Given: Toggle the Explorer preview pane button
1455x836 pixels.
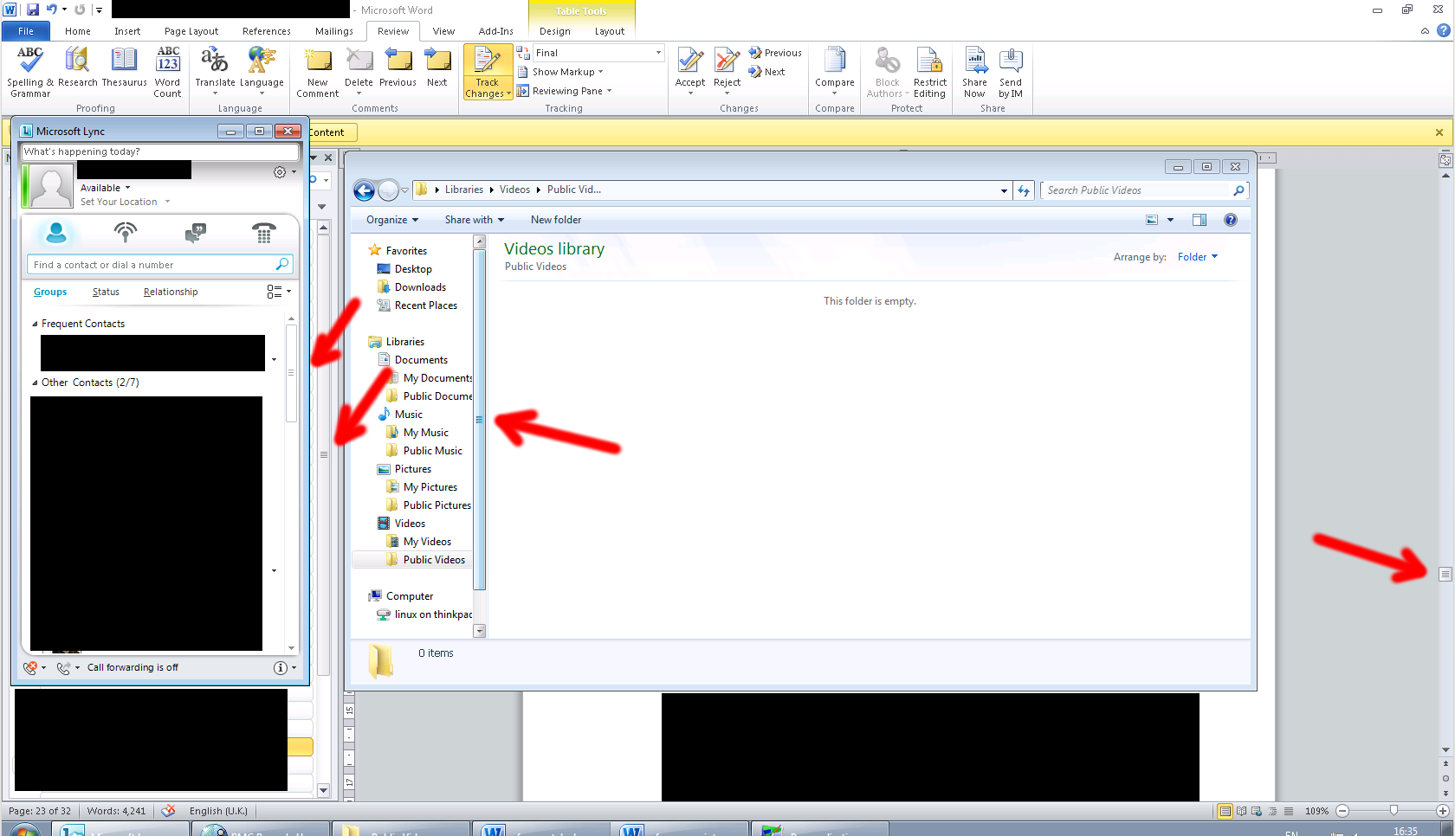Looking at the screenshot, I should click(x=1200, y=220).
